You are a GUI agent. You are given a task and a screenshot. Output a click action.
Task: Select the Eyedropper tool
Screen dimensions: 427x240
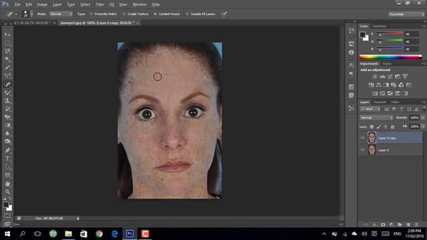[7, 67]
